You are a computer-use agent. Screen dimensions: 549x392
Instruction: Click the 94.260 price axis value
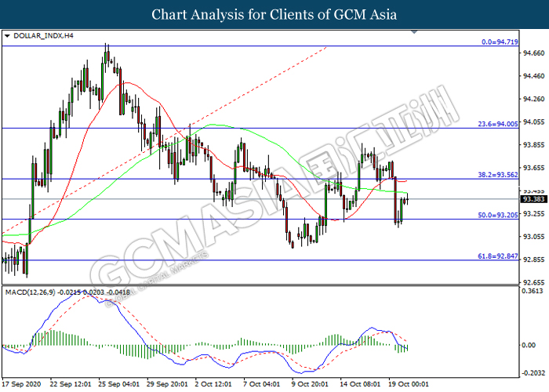point(533,99)
